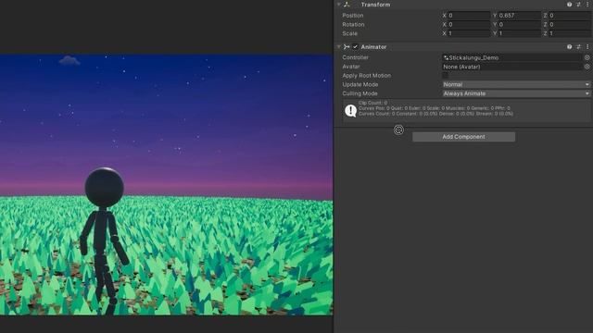Image resolution: width=593 pixels, height=333 pixels.
Task: Open Transform component kebab menu
Action: click(x=587, y=5)
